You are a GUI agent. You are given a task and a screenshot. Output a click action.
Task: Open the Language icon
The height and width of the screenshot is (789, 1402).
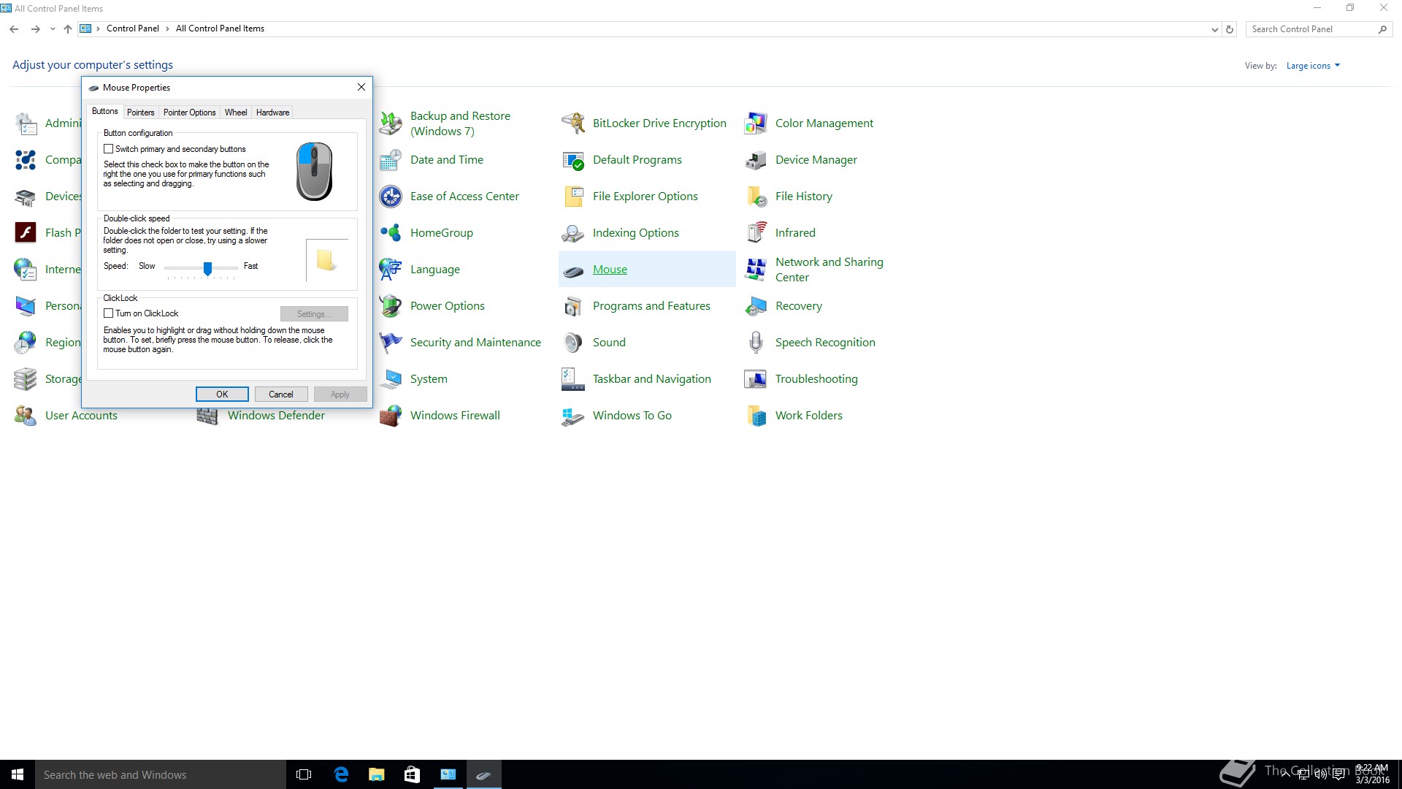[391, 270]
